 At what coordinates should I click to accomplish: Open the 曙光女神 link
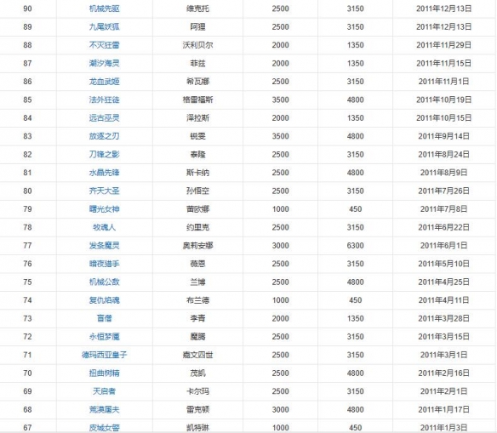(x=105, y=209)
